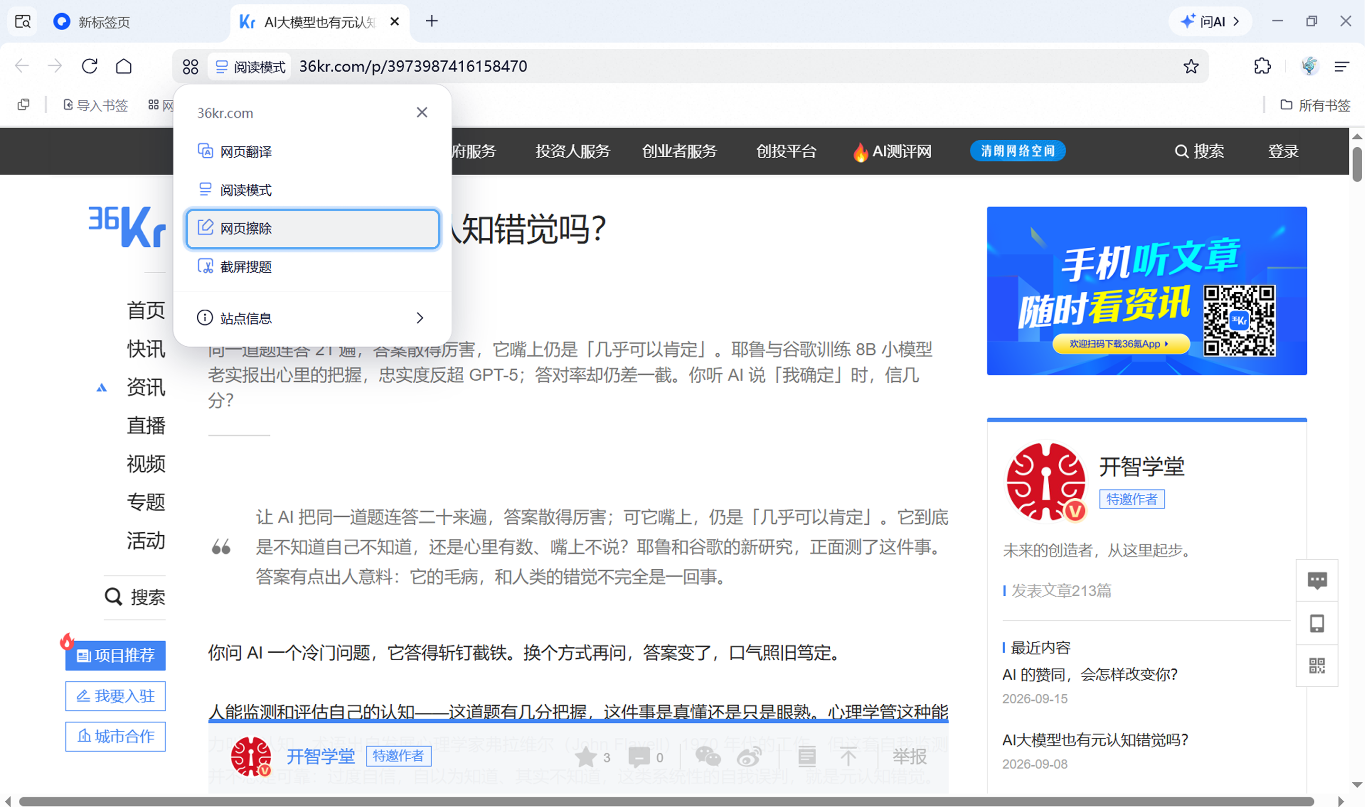1365x807 pixels.
Task: Open the extensions puzzle icon
Action: (x=1262, y=66)
